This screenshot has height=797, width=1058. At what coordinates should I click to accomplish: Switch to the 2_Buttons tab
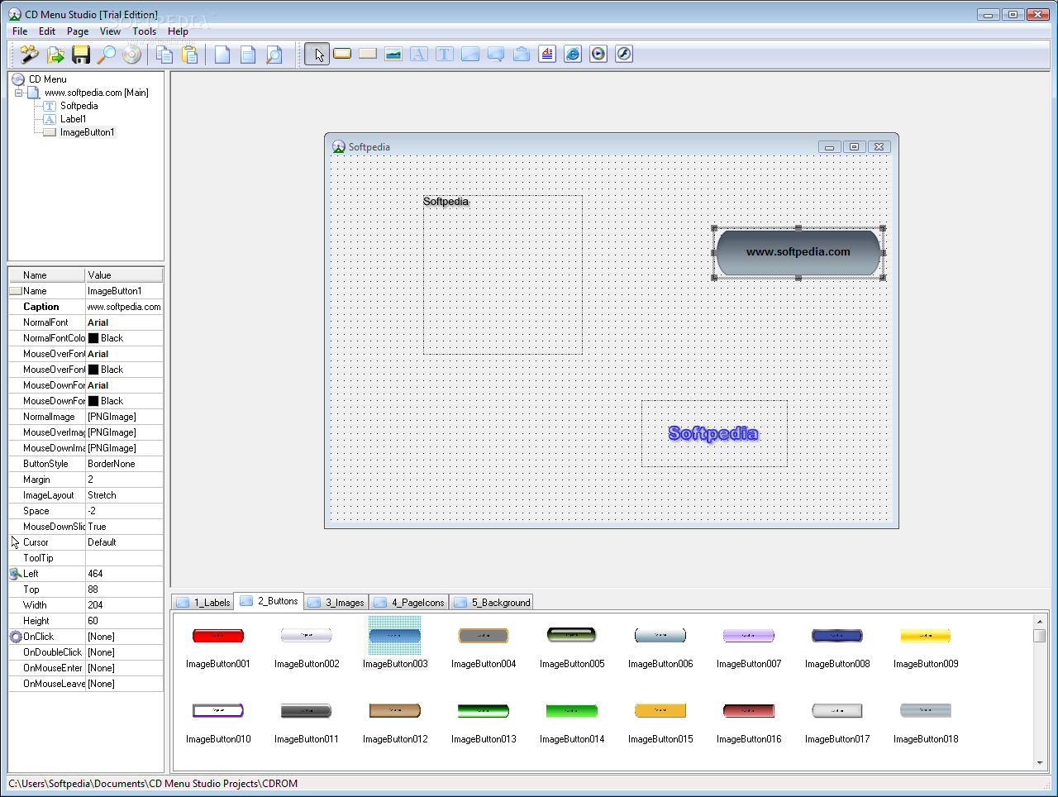point(269,601)
